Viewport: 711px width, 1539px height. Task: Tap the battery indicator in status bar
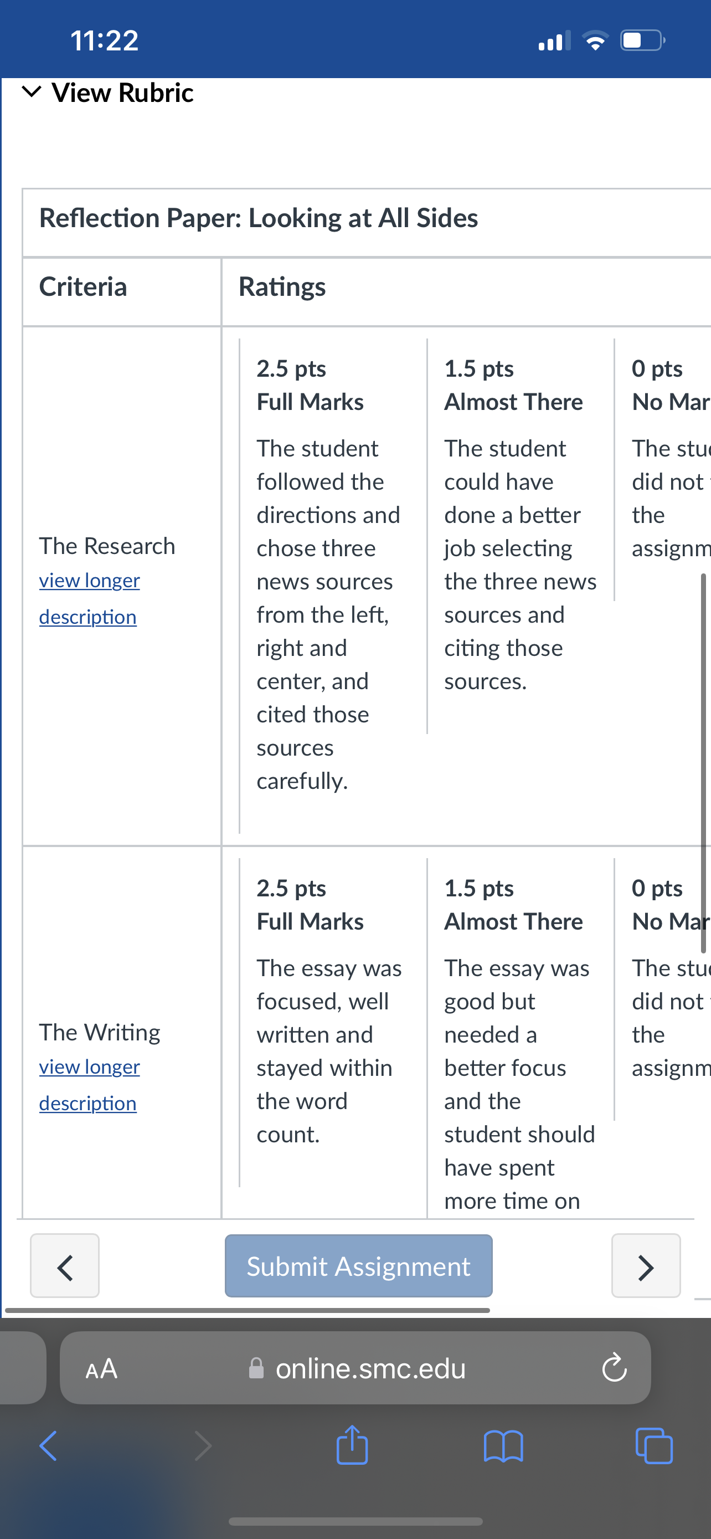643,40
